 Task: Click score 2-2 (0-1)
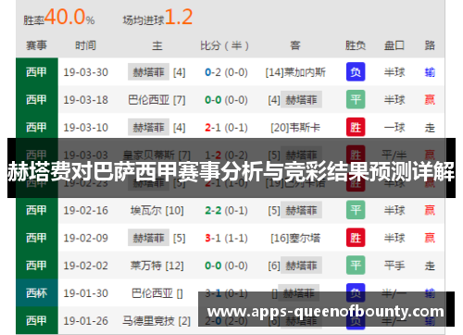point(226,210)
